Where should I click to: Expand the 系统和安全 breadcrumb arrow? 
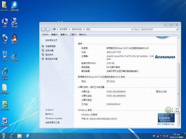[84, 29]
